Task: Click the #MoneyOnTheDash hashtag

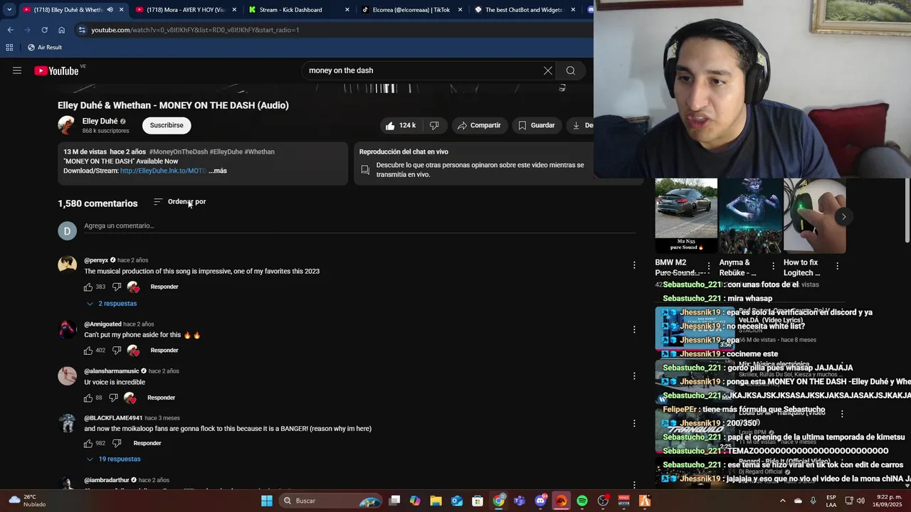Action: [178, 151]
